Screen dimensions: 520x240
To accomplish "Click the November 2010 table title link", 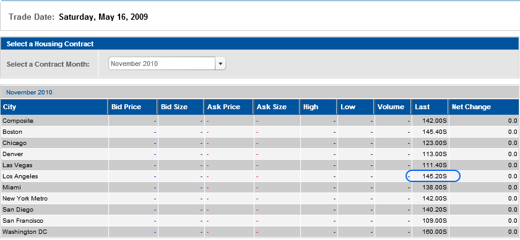I will pyautogui.click(x=29, y=93).
